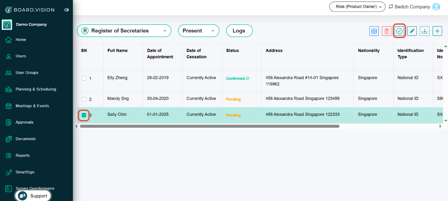Click the Pending status for Sally Chin
The image size is (448, 201).
click(233, 115)
